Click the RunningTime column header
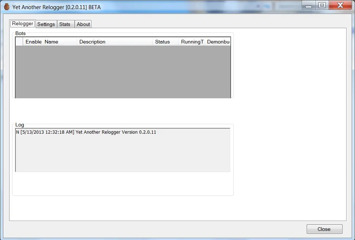The height and width of the screenshot is (240, 355). click(192, 42)
